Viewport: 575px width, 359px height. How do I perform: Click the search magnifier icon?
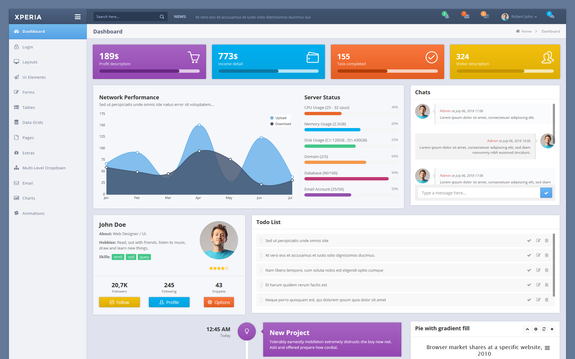162,17
